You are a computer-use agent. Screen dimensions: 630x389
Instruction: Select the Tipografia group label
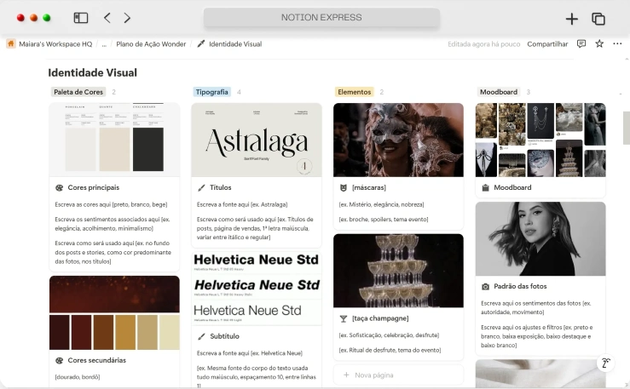[x=211, y=92]
